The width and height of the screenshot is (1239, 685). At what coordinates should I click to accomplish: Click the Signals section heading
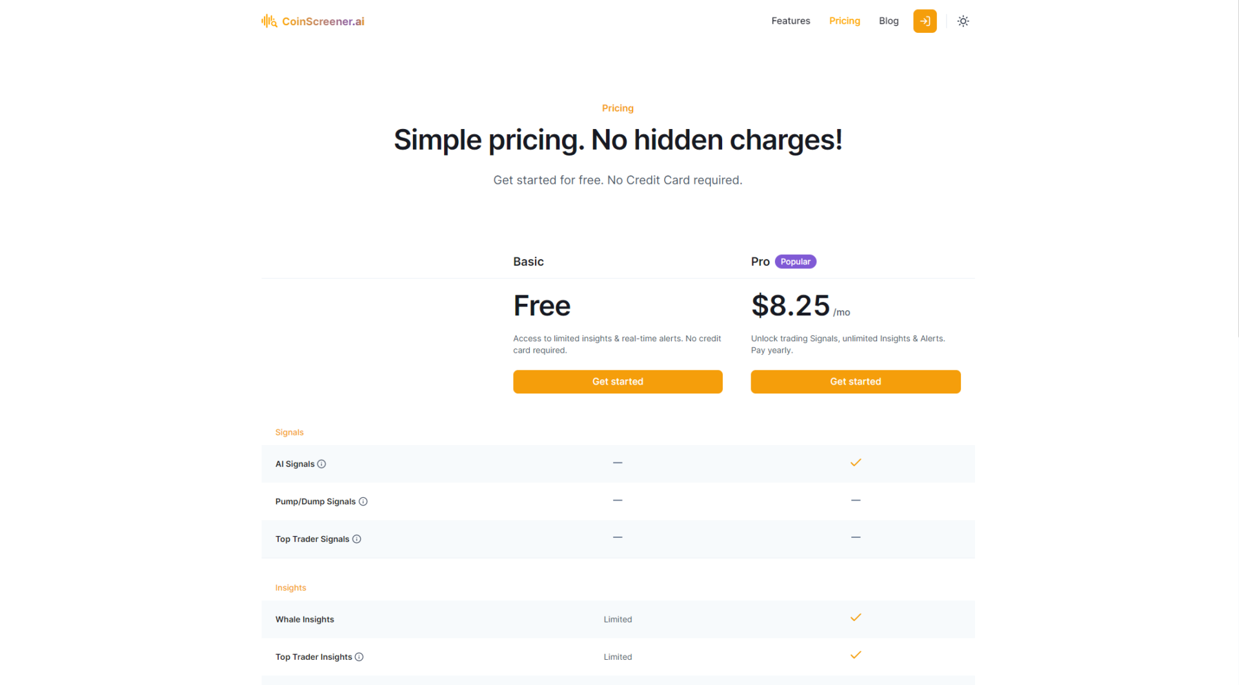289,432
